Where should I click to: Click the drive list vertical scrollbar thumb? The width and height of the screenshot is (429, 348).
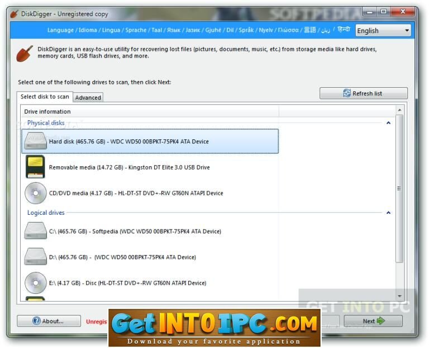(399, 189)
